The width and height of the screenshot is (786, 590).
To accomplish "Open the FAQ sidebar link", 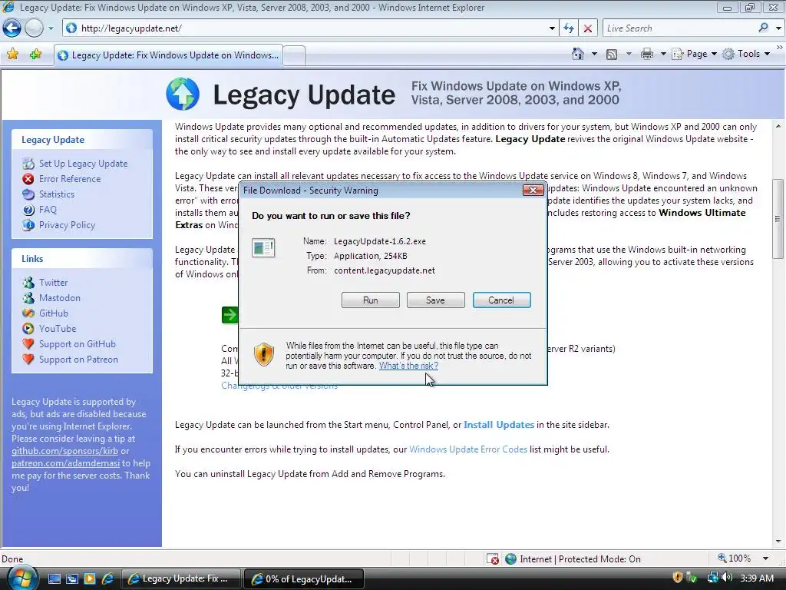I will point(48,210).
